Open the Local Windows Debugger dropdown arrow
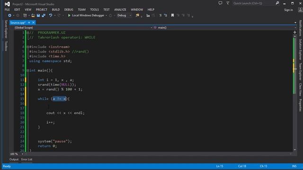 [x=106, y=16]
